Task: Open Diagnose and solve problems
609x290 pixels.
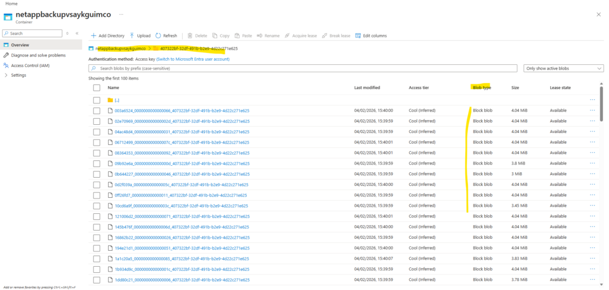Action: click(x=39, y=55)
